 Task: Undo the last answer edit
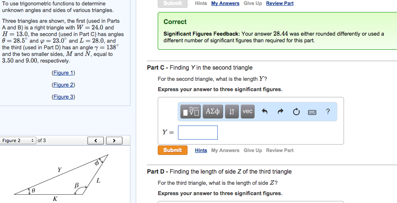coord(265,111)
